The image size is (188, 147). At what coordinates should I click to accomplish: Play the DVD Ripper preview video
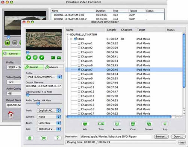(29, 58)
